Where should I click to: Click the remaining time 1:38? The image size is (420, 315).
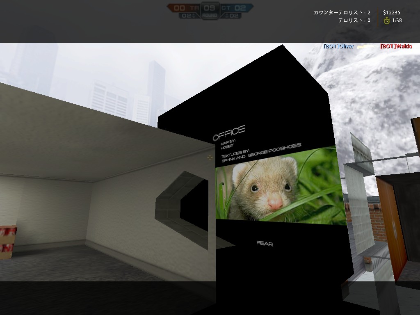coord(397,21)
